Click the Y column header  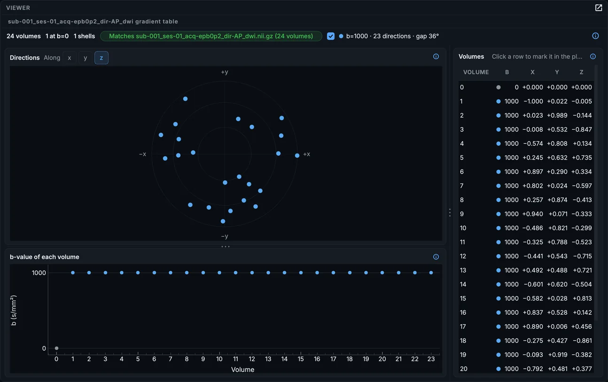pos(557,72)
